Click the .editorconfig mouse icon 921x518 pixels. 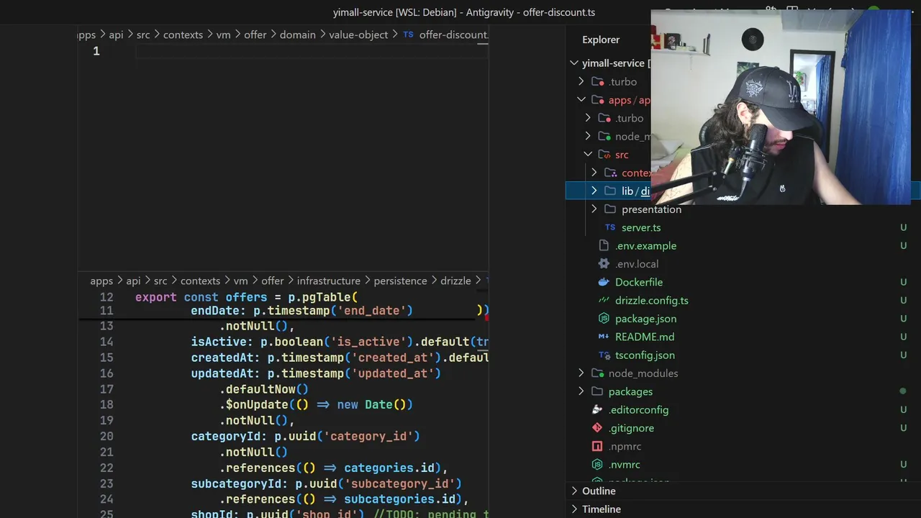pyautogui.click(x=597, y=409)
